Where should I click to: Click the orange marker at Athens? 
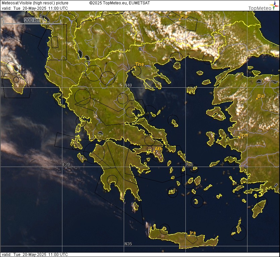coord(154,152)
